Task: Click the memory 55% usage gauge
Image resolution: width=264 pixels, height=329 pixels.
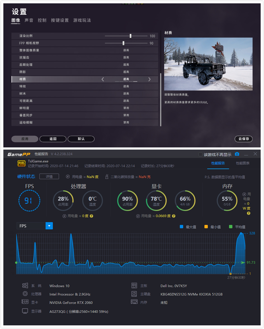Action: click(x=227, y=201)
